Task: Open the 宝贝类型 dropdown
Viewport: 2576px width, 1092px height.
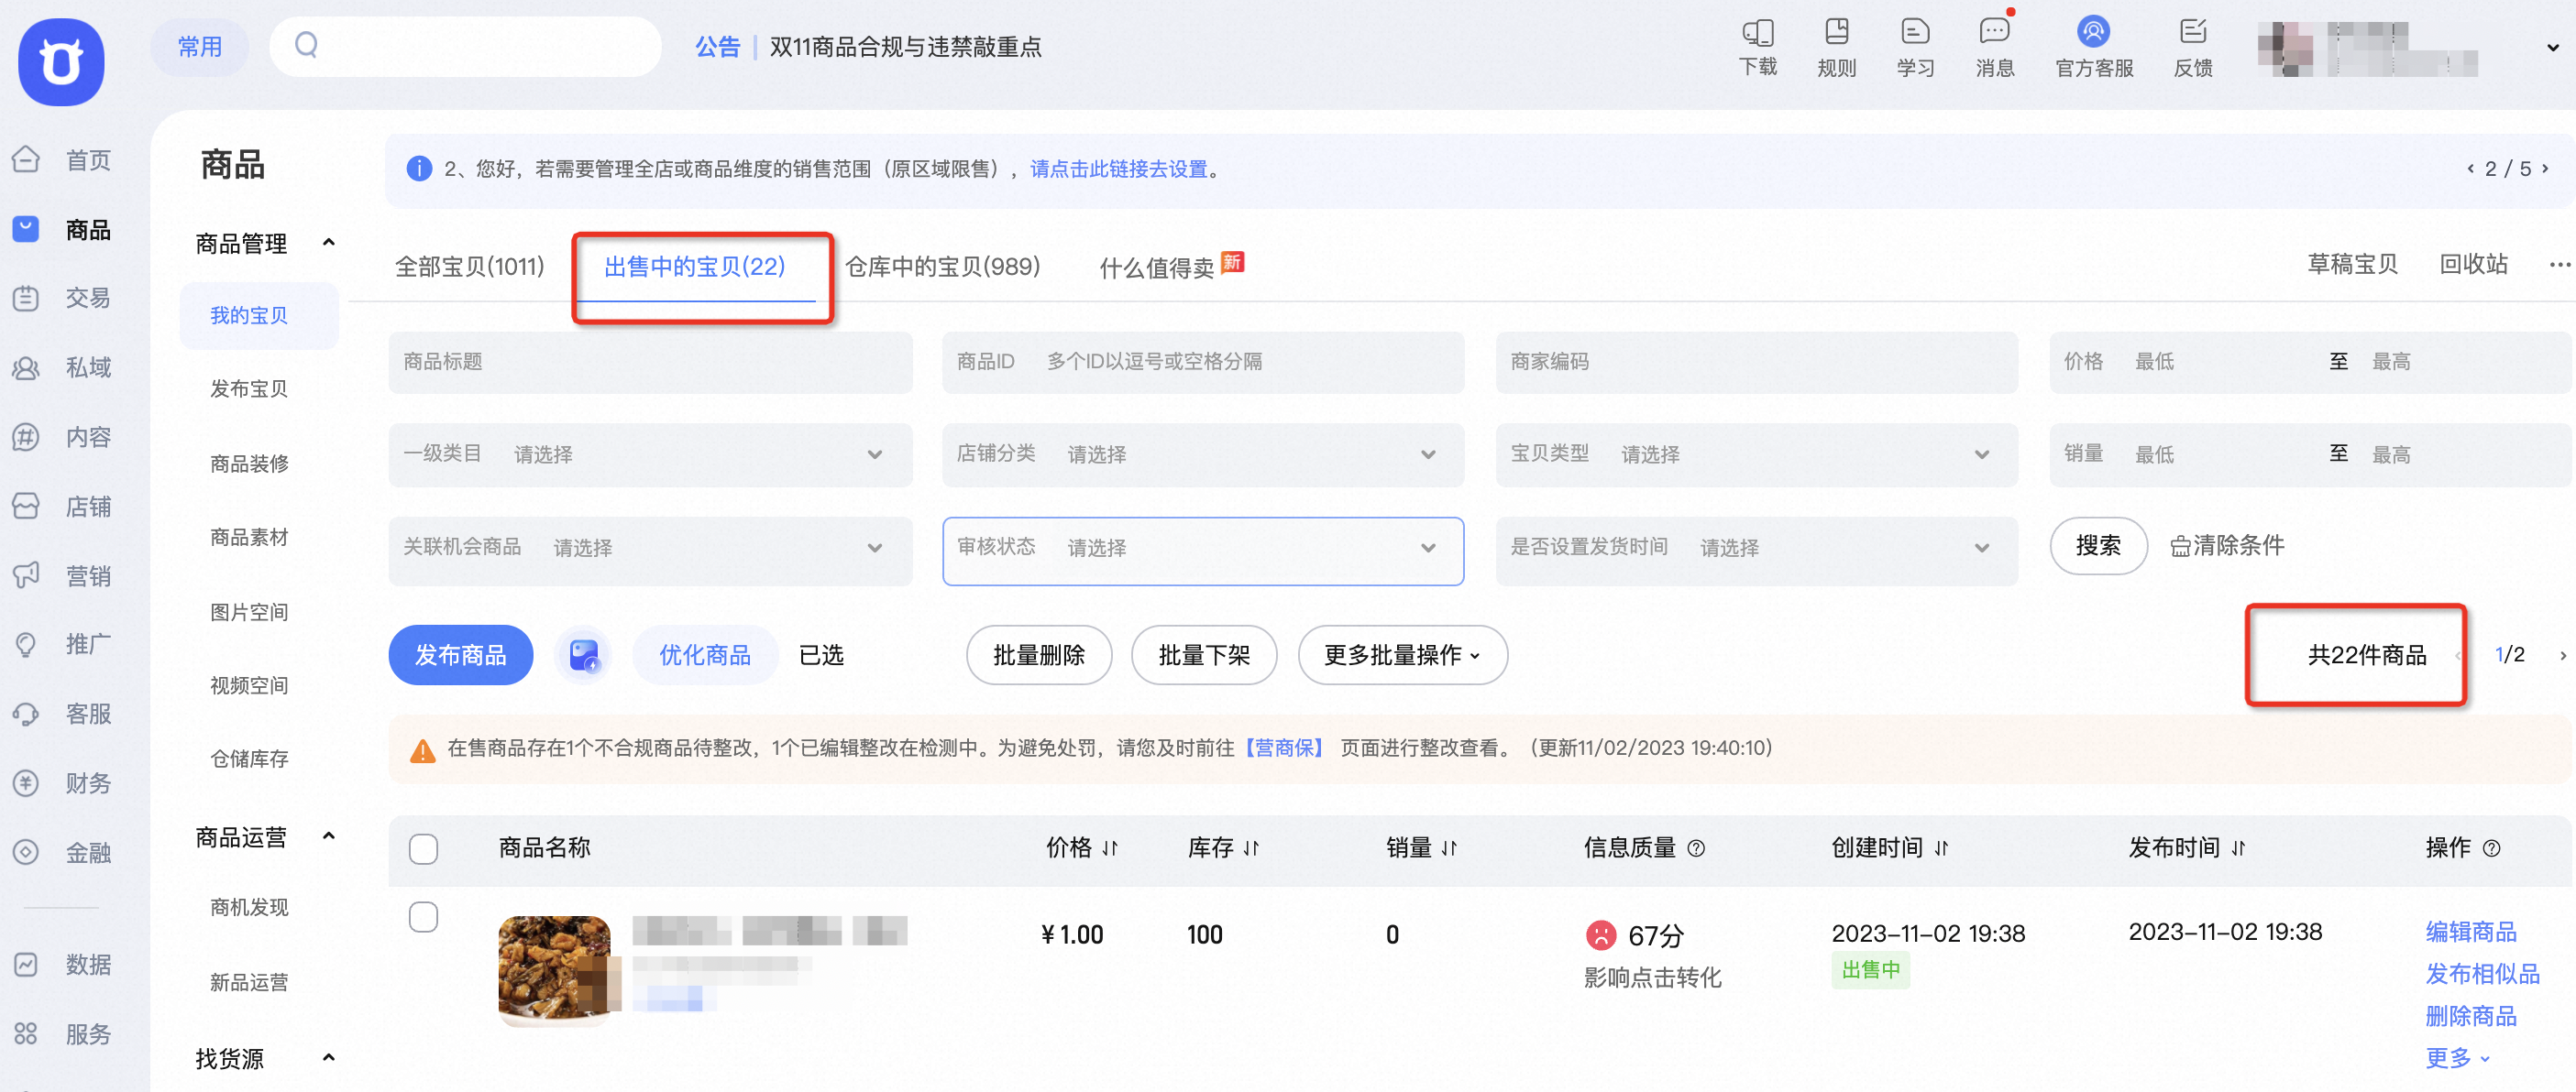Action: tap(1757, 454)
